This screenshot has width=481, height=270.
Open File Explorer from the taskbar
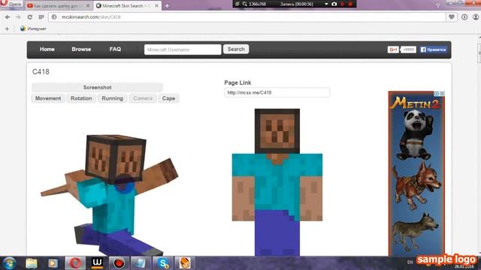point(32,263)
